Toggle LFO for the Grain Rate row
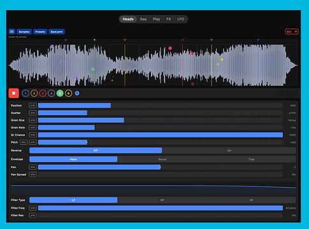Viewport: 309px width, 229px height. (32, 127)
